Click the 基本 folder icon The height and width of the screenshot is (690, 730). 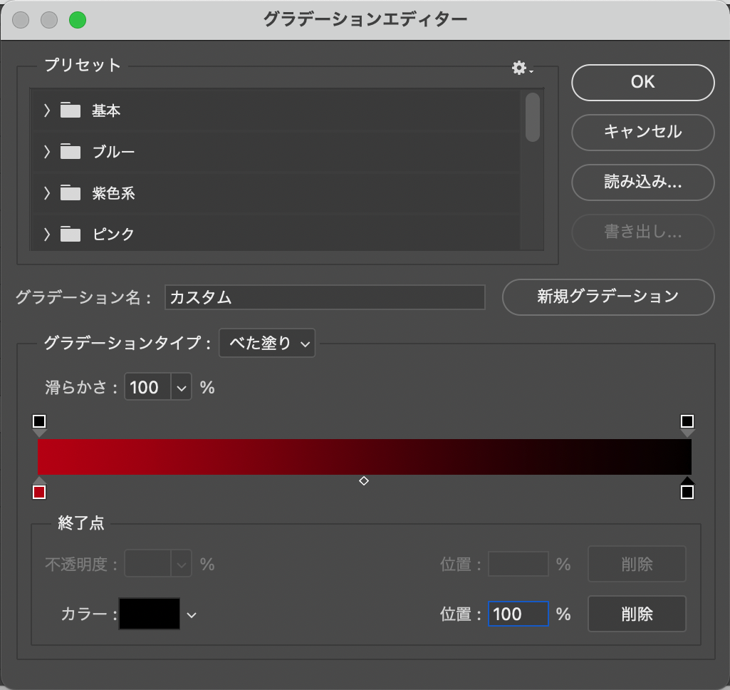(71, 110)
